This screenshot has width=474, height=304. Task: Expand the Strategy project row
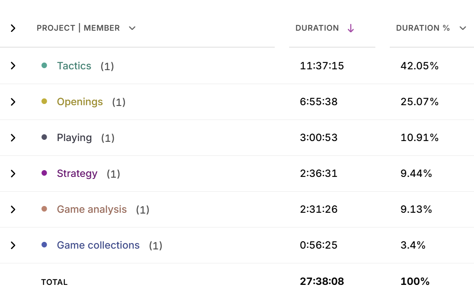point(13,173)
